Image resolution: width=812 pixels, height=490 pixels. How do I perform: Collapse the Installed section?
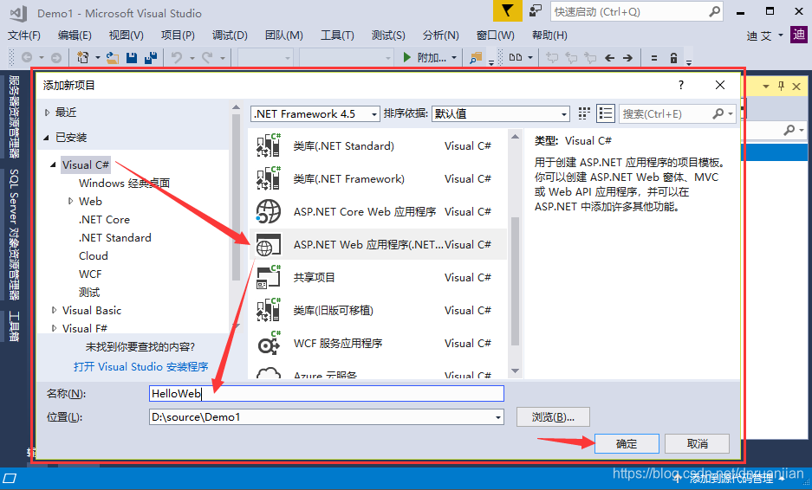[x=47, y=138]
